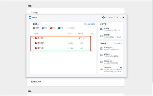This screenshot has width=153, height=96.
Task: Click the 文档修复 repair tool icon
Action: tap(101, 29)
